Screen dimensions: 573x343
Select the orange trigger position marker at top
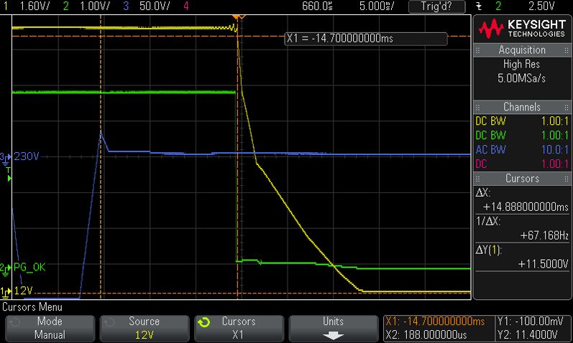pyautogui.click(x=239, y=17)
